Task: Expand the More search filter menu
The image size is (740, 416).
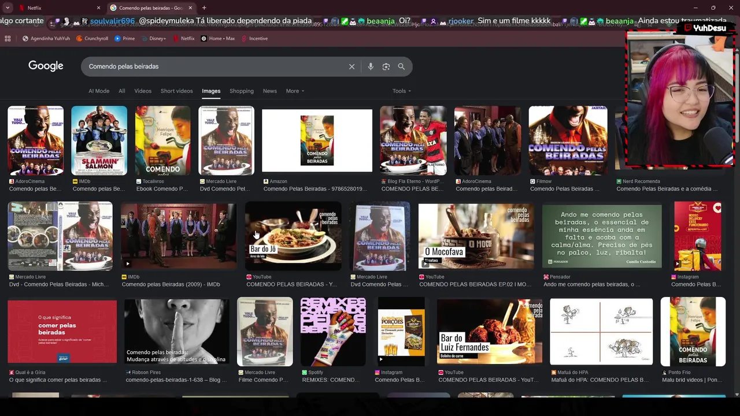Action: coord(295,91)
